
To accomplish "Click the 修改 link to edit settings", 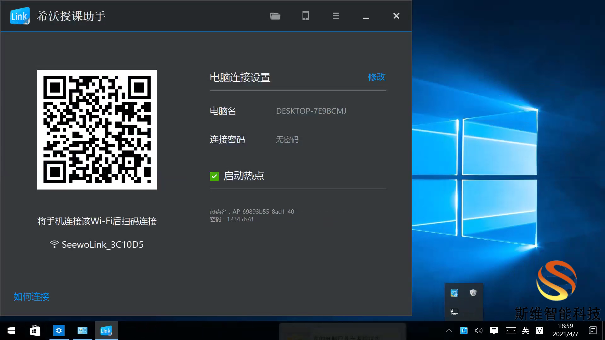I will click(x=377, y=77).
